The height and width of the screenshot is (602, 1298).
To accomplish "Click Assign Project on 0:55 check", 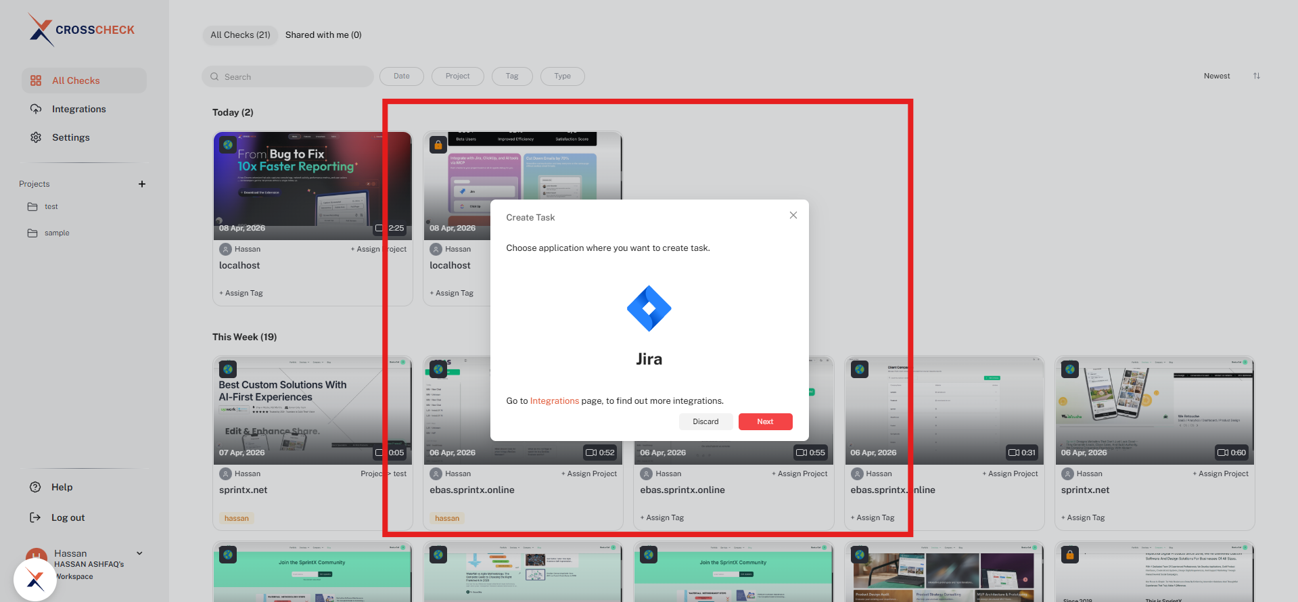I will (799, 473).
